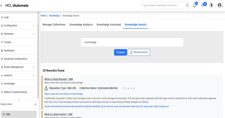Edit Quick Links with pencil icon
Screen dimensions: 225x118
coord(35,104)
